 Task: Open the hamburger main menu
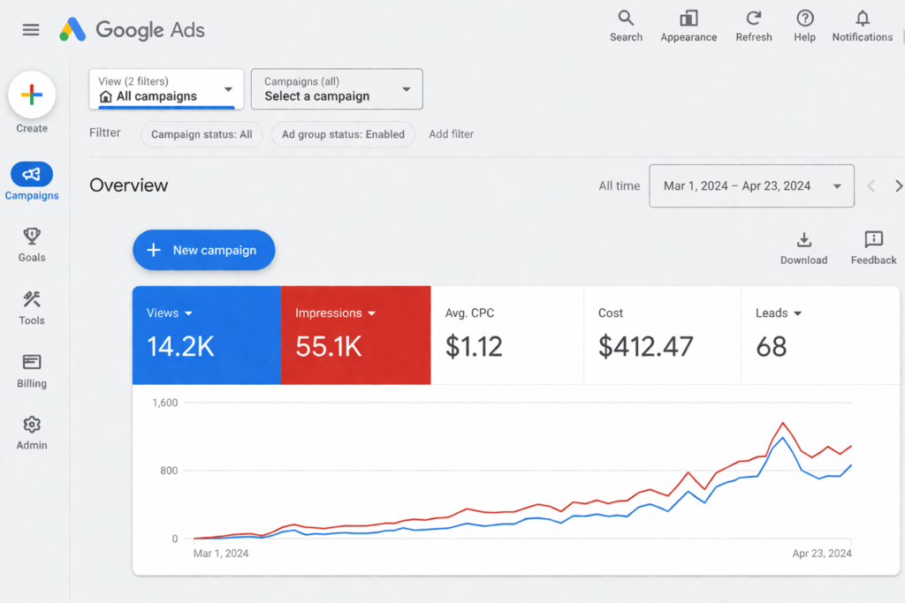(31, 30)
